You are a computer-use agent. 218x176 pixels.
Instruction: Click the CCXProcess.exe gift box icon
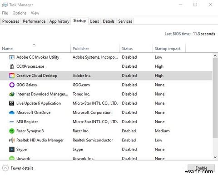(x=12, y=66)
